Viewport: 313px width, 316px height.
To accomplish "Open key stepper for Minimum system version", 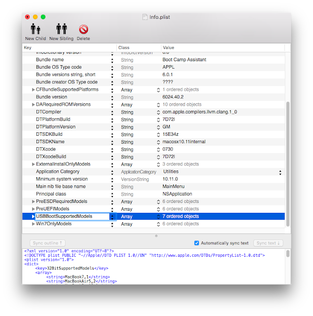I will (112, 180).
